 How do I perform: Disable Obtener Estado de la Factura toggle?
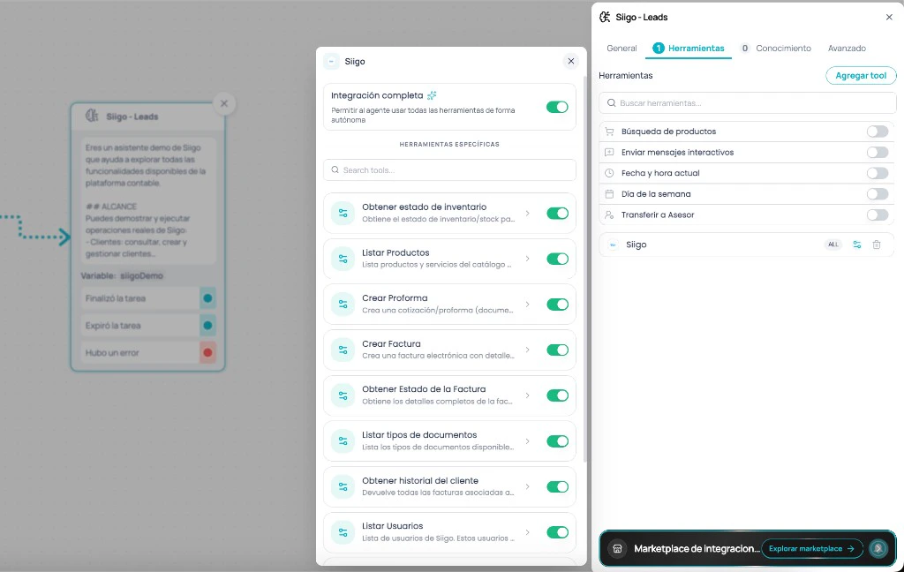[558, 395]
